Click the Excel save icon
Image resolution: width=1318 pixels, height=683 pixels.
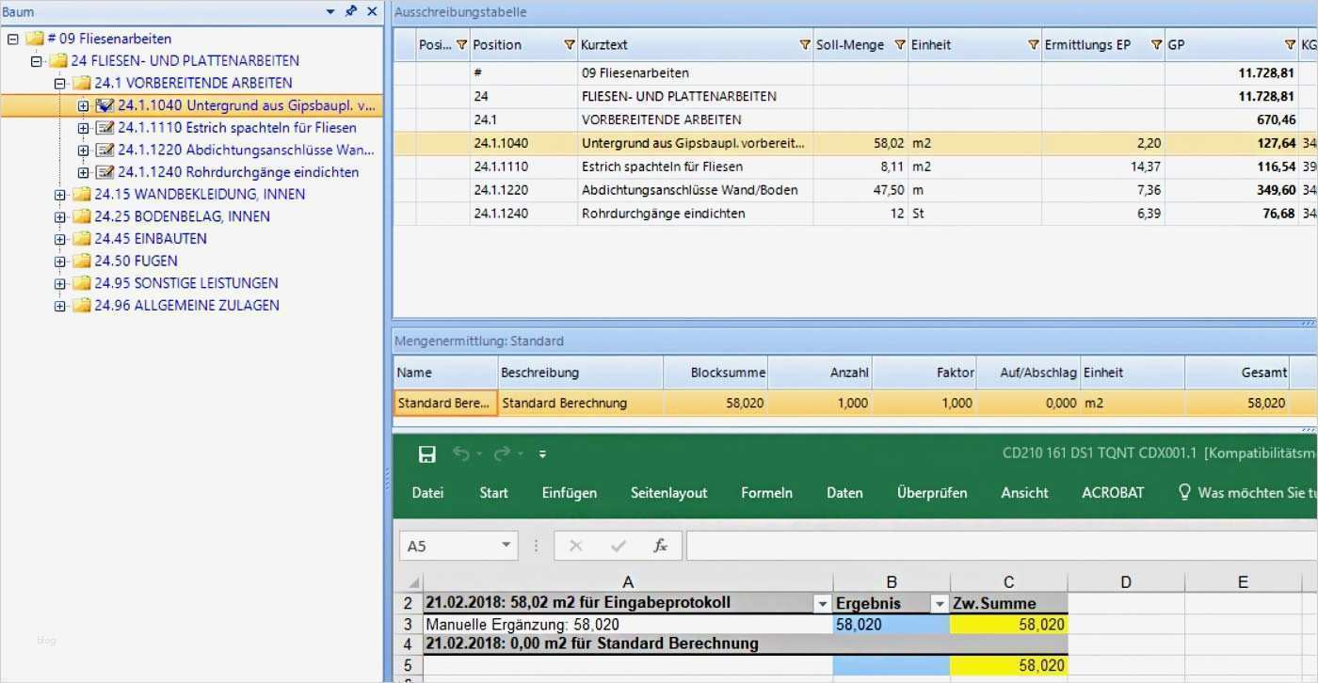(426, 454)
